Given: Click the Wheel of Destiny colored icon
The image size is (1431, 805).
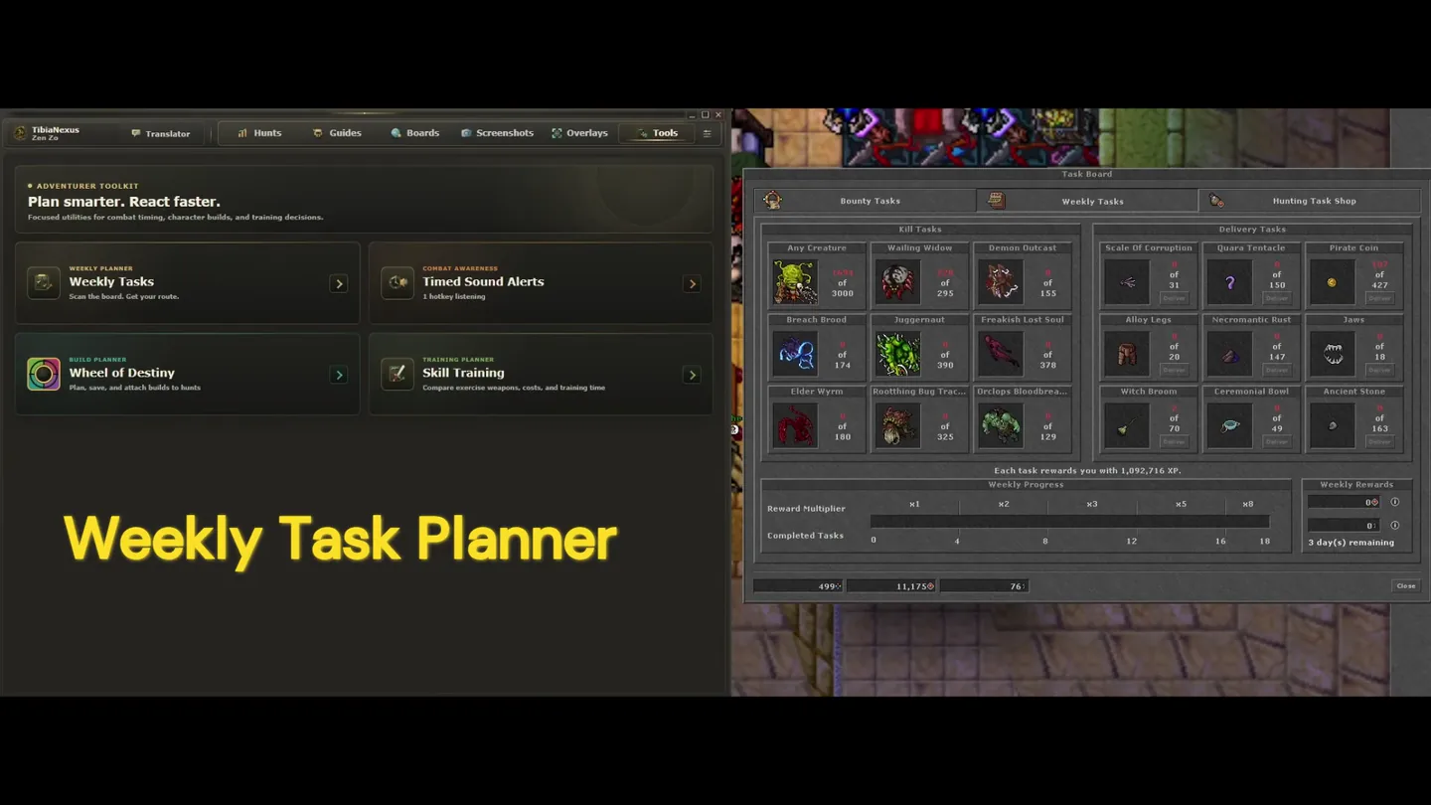Looking at the screenshot, I should pyautogui.click(x=43, y=374).
